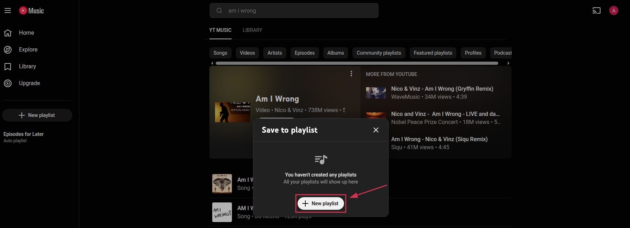Viewport: 630px width, 228px height.
Task: Click the Explore compass icon
Action: tap(8, 50)
